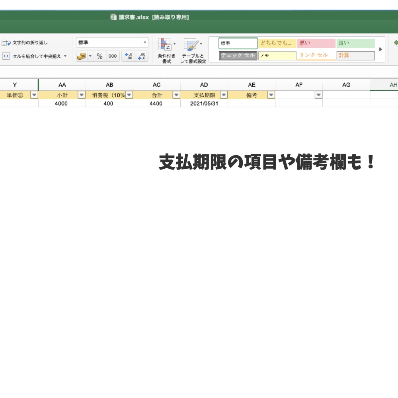Expand conditional formatting dropdown arrow
This screenshot has height=398, width=398.
pyautogui.click(x=175, y=44)
